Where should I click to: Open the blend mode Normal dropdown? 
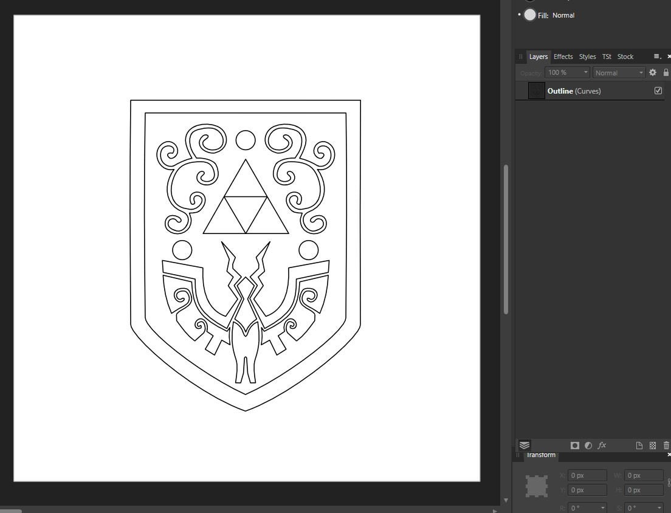(640, 72)
